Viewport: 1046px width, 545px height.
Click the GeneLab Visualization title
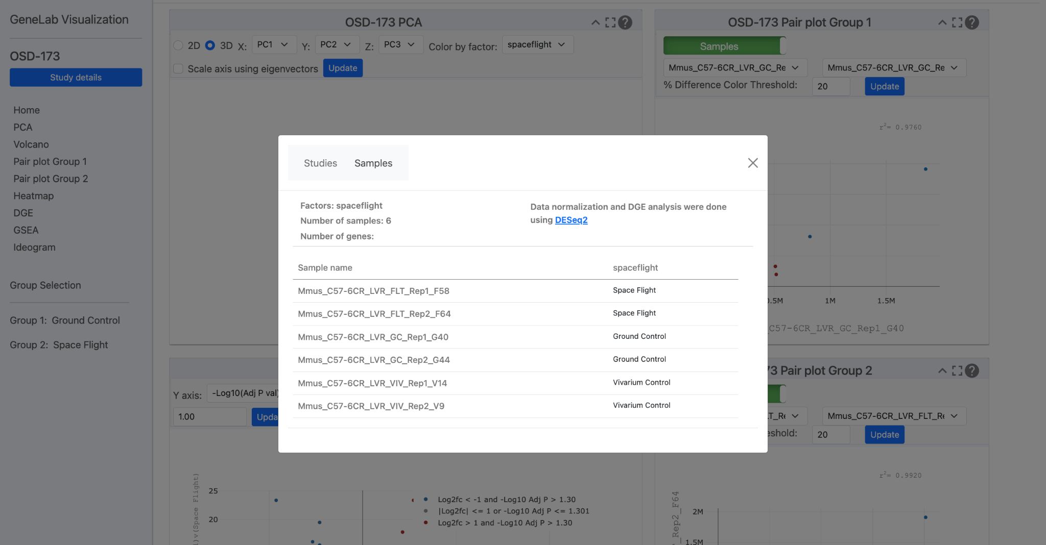click(x=69, y=19)
